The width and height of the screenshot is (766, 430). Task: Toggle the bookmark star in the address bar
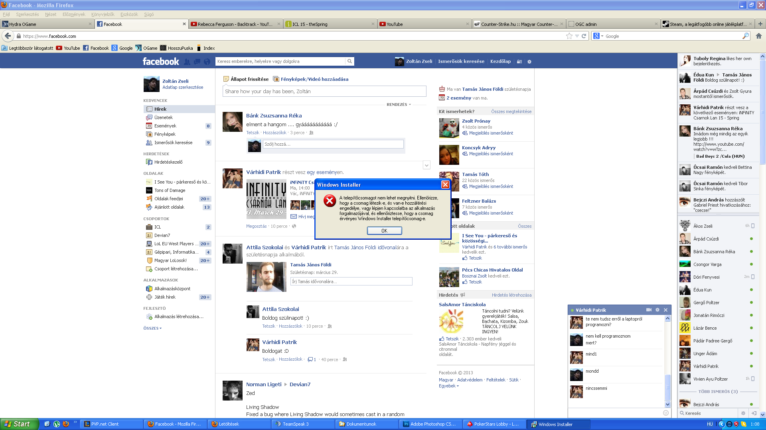tap(569, 36)
